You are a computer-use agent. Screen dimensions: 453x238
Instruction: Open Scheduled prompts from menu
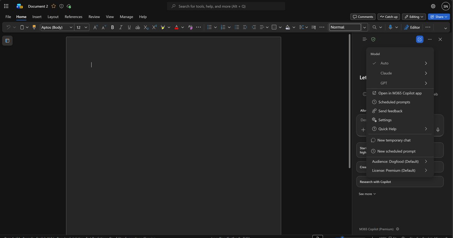(x=400, y=102)
